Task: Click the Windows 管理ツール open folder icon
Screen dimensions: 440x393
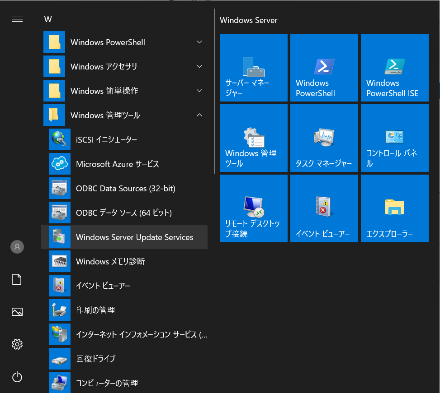Action: 54,115
